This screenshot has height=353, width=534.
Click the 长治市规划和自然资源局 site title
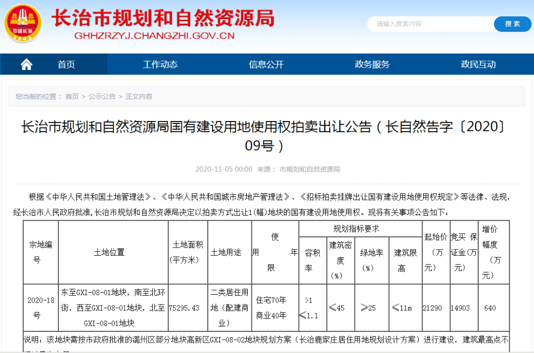pyautogui.click(x=163, y=18)
